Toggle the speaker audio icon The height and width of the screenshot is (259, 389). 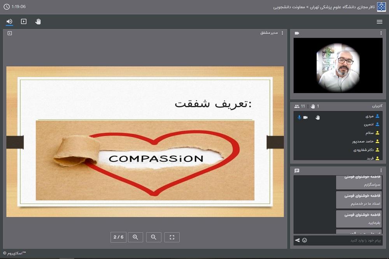(9, 22)
